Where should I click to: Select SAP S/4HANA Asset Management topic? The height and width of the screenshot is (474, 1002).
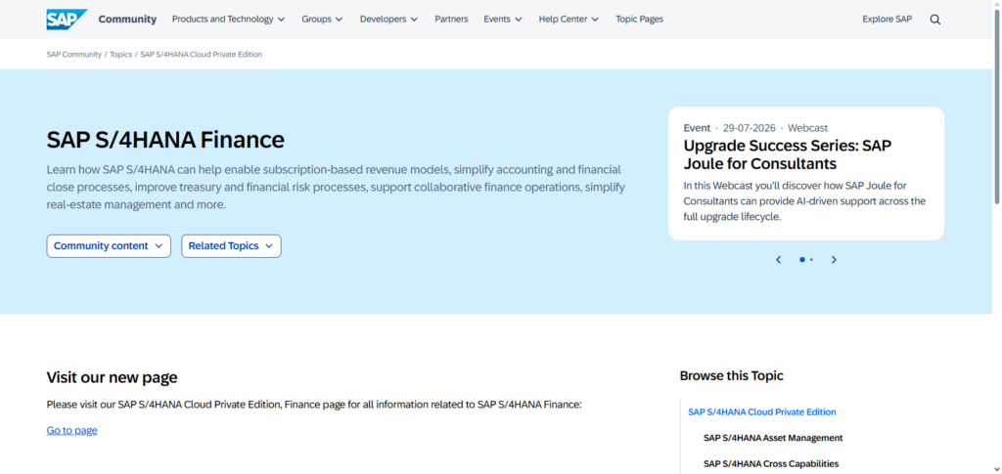[x=773, y=438]
